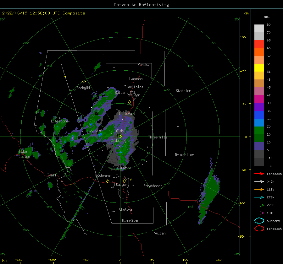Click the green 22JP arrow icon
This screenshot has height=264, width=283.
[259, 205]
